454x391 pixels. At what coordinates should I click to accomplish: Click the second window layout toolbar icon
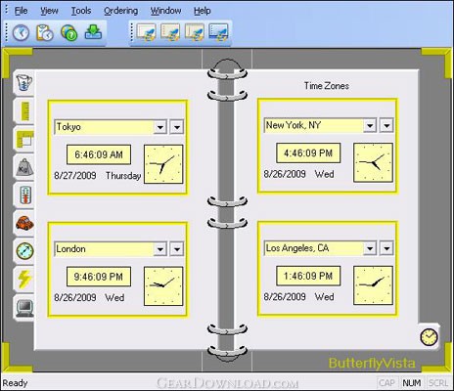coord(170,32)
